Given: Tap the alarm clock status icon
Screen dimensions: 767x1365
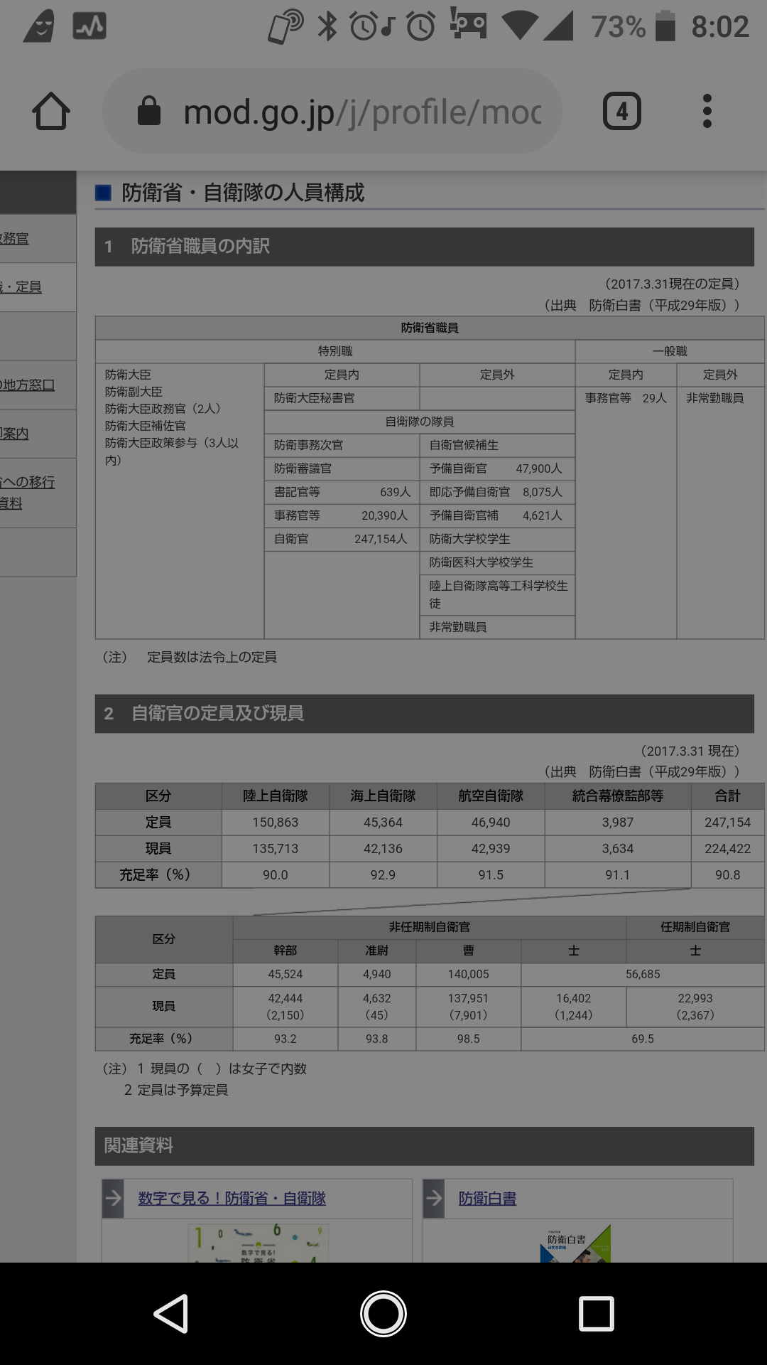Looking at the screenshot, I should coord(420,26).
